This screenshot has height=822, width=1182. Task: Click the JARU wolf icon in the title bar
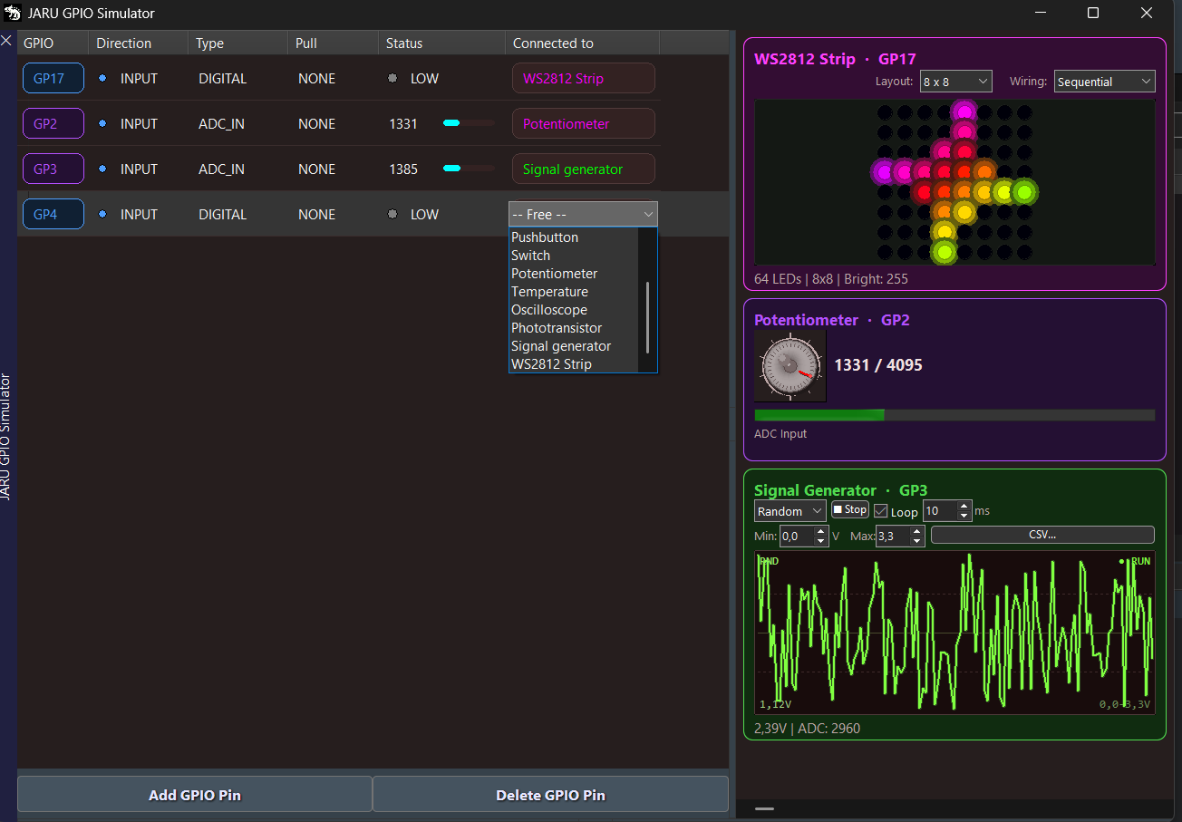pyautogui.click(x=13, y=13)
